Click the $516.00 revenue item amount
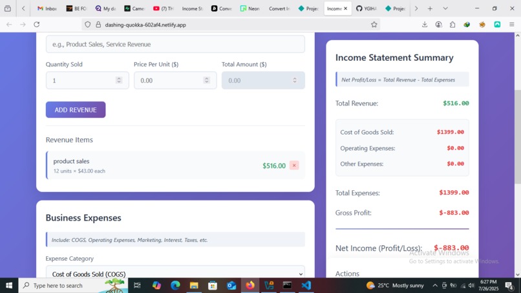The height and width of the screenshot is (293, 521). [x=274, y=166]
